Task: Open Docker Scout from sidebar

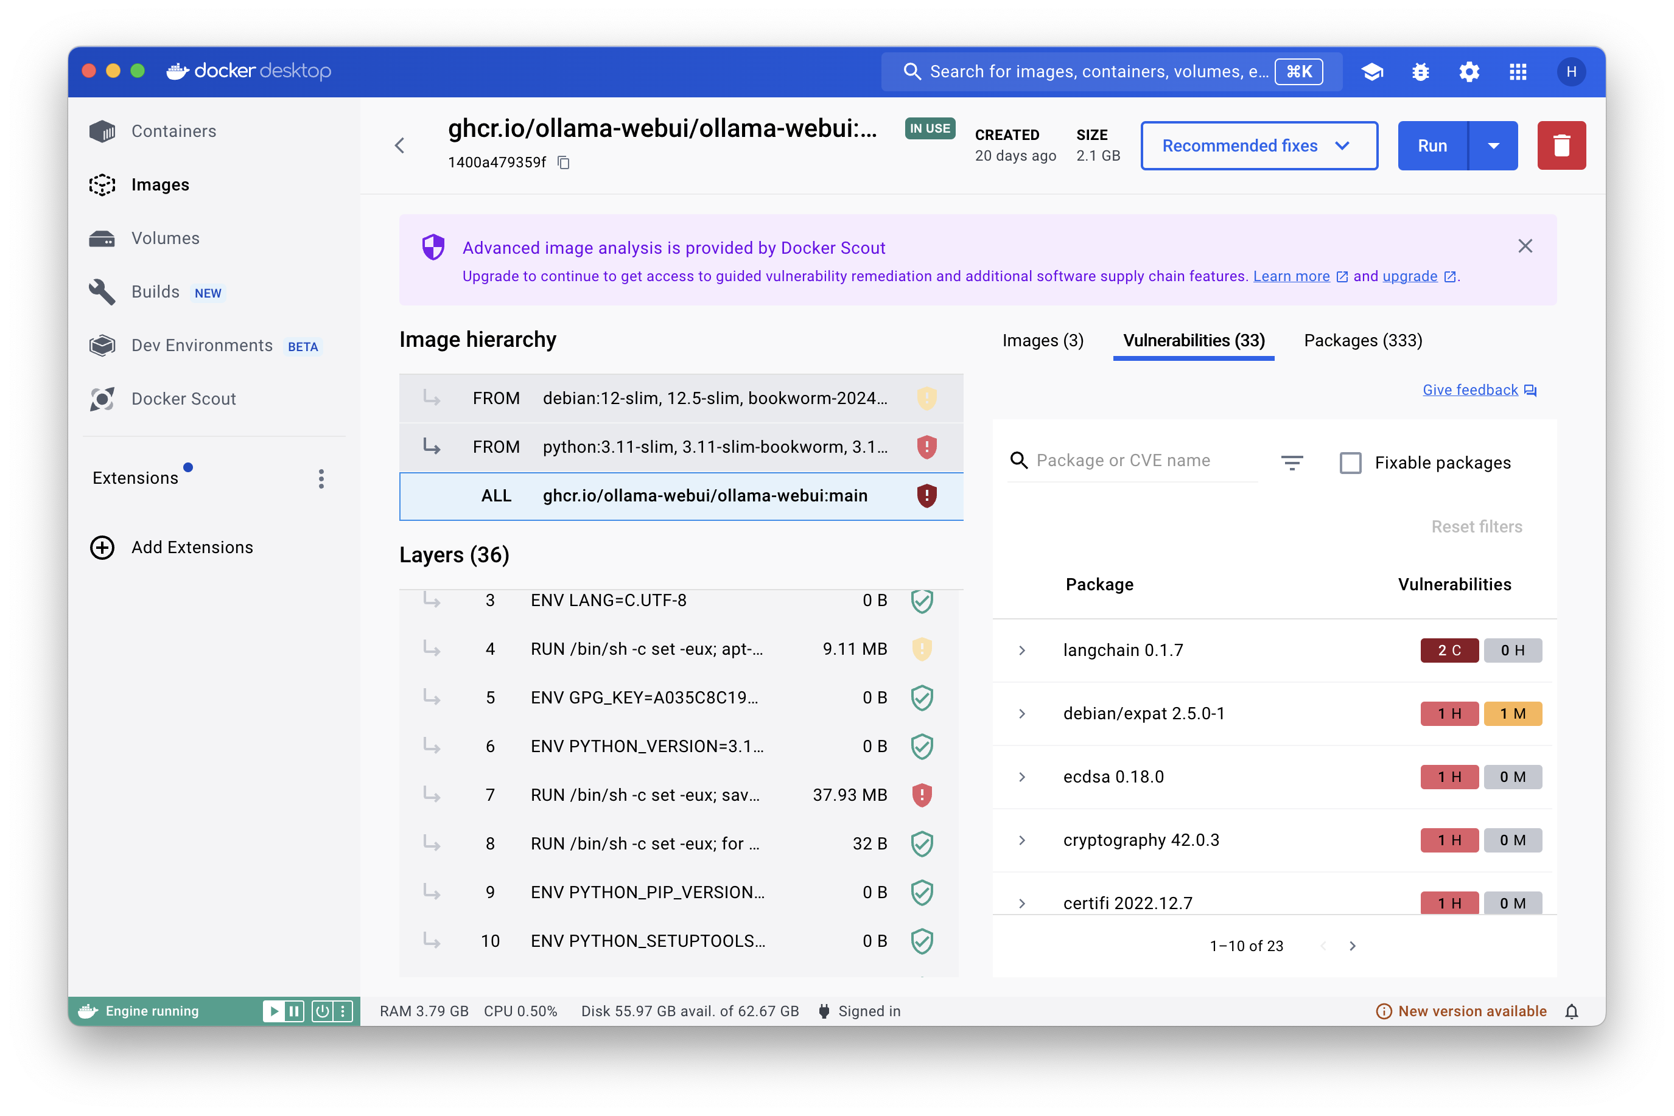Action: [183, 399]
